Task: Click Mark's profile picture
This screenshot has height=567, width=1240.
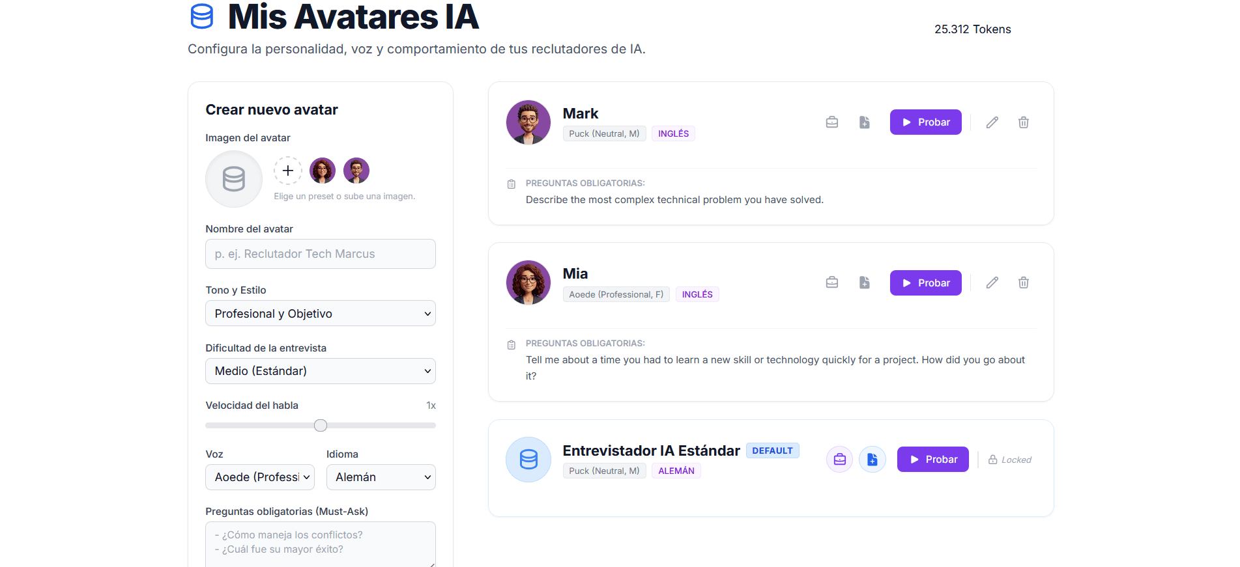Action: [528, 122]
